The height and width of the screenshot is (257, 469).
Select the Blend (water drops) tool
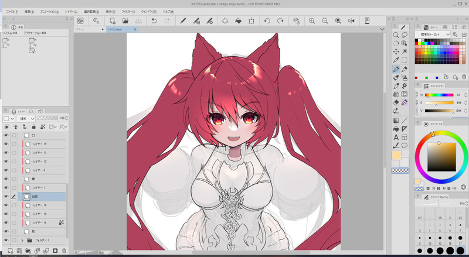point(396,94)
